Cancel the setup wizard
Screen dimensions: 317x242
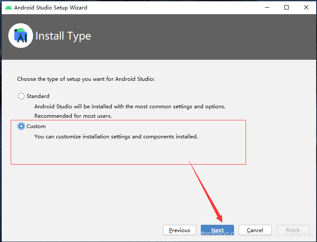coord(255,230)
